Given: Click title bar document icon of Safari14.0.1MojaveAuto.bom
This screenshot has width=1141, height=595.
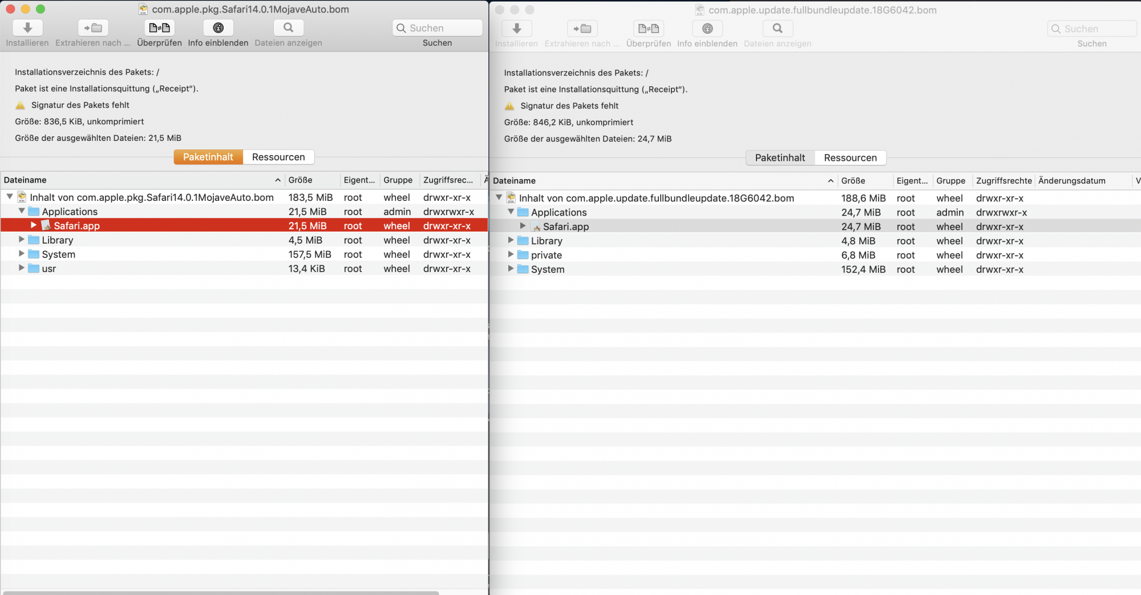Looking at the screenshot, I should pyautogui.click(x=143, y=9).
